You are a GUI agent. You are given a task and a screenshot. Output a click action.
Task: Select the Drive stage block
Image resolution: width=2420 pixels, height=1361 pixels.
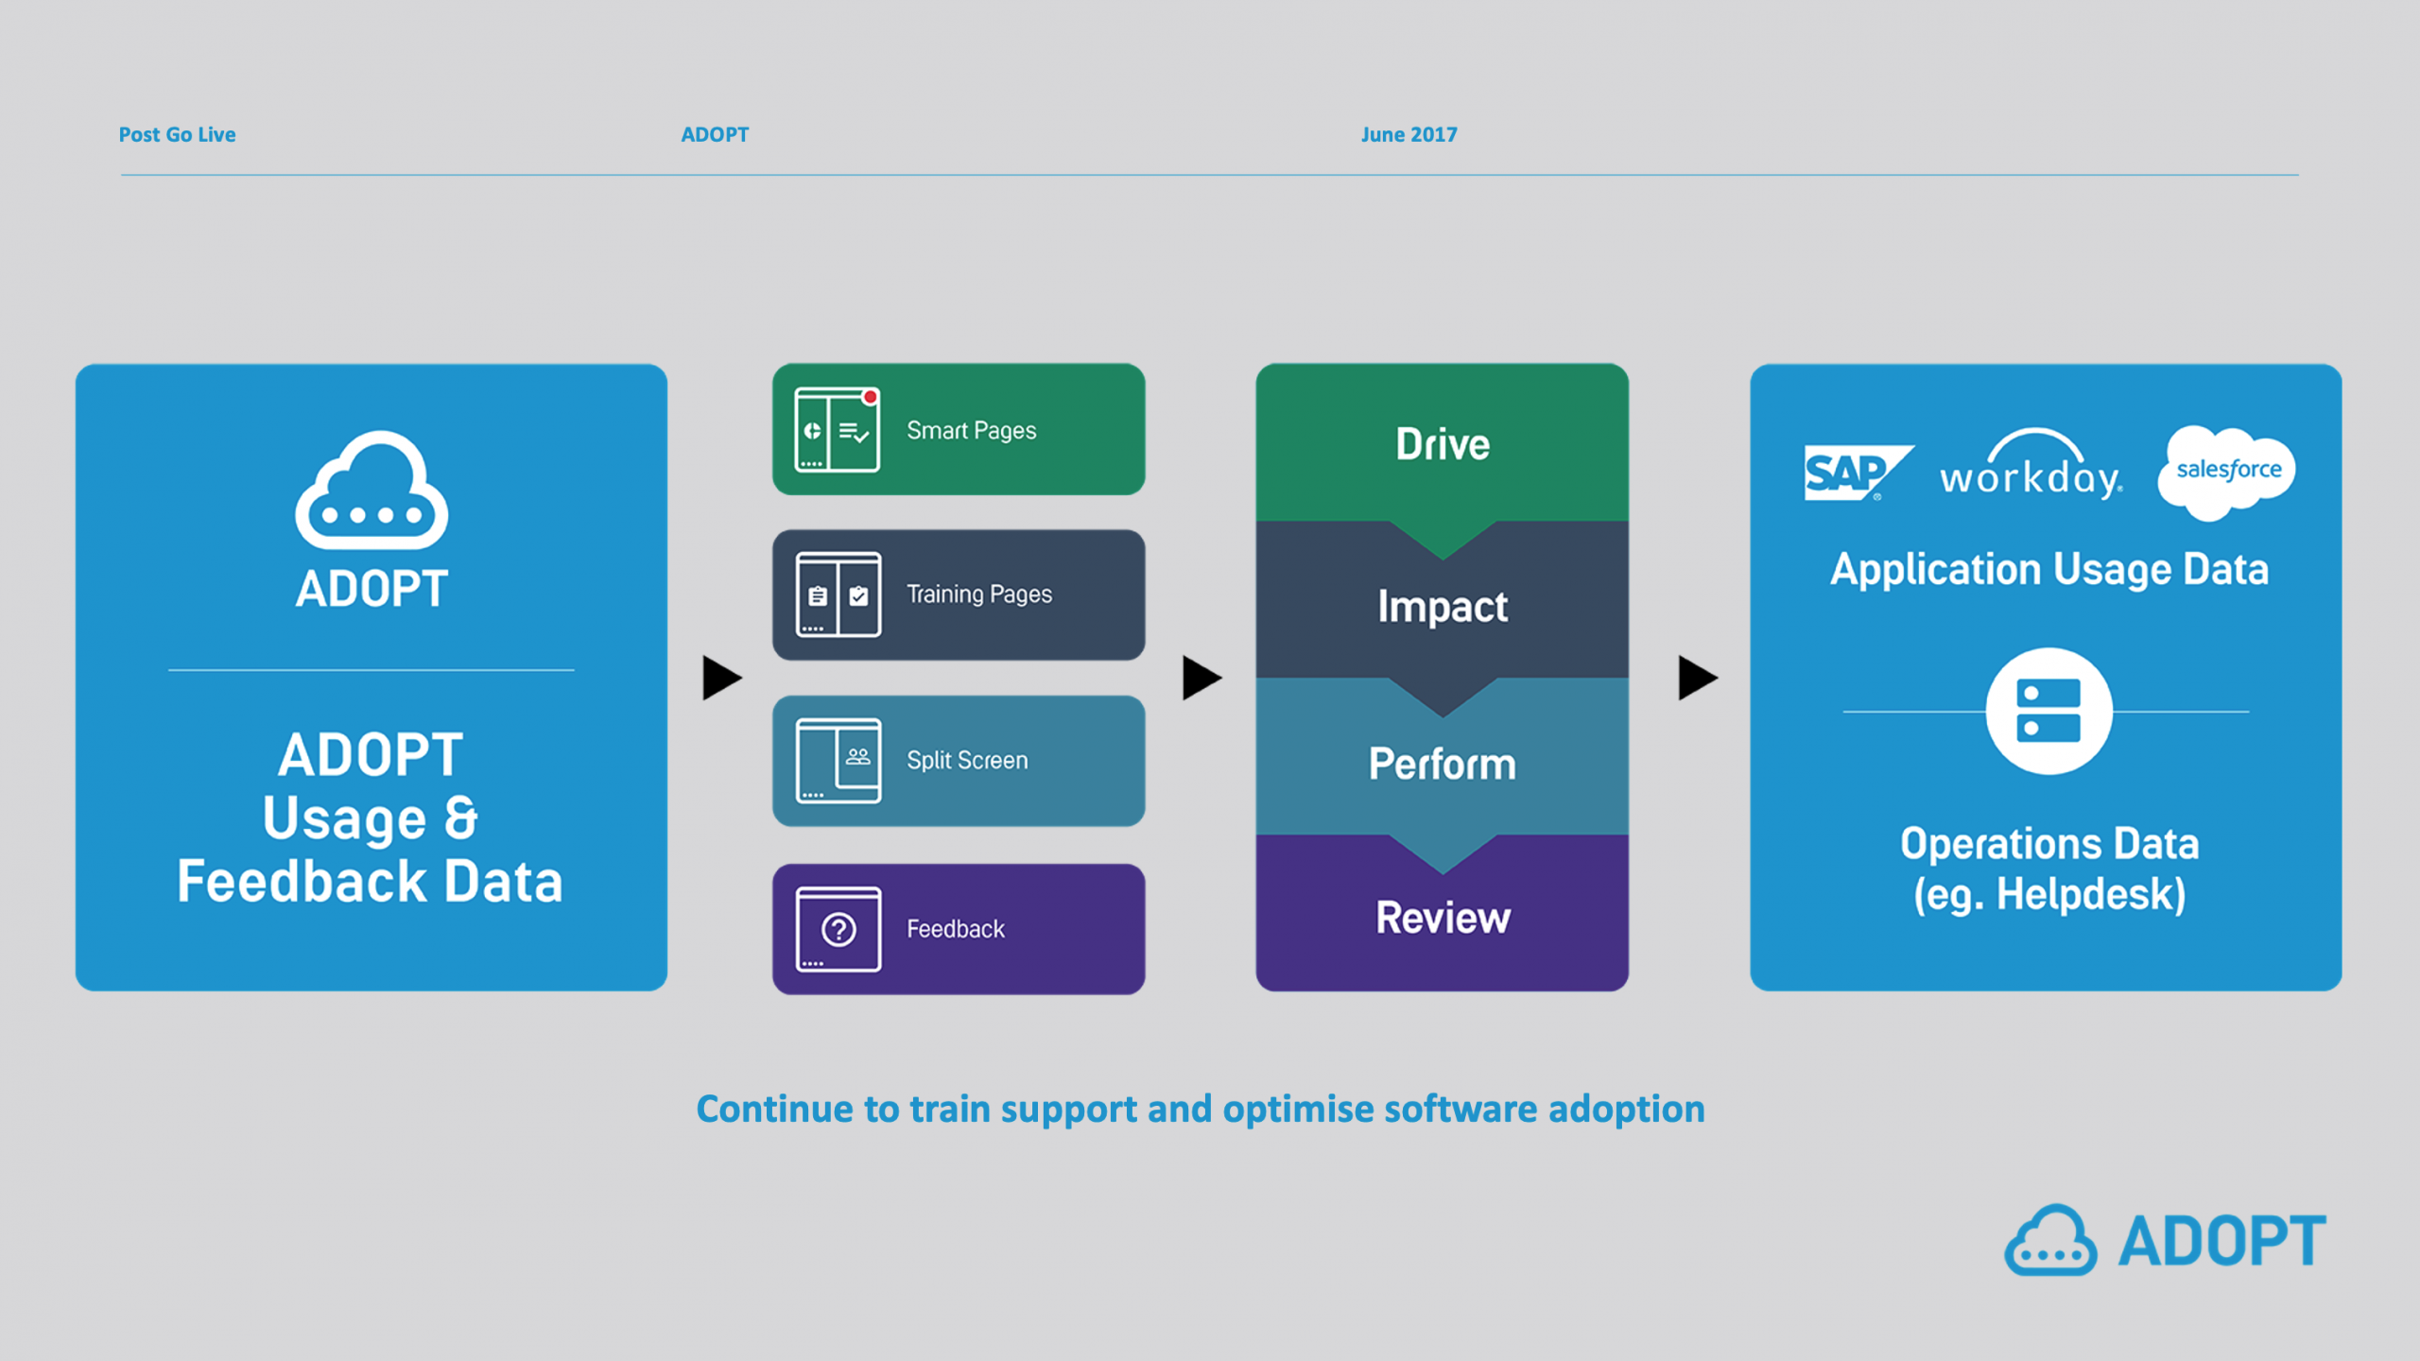[x=1442, y=444]
